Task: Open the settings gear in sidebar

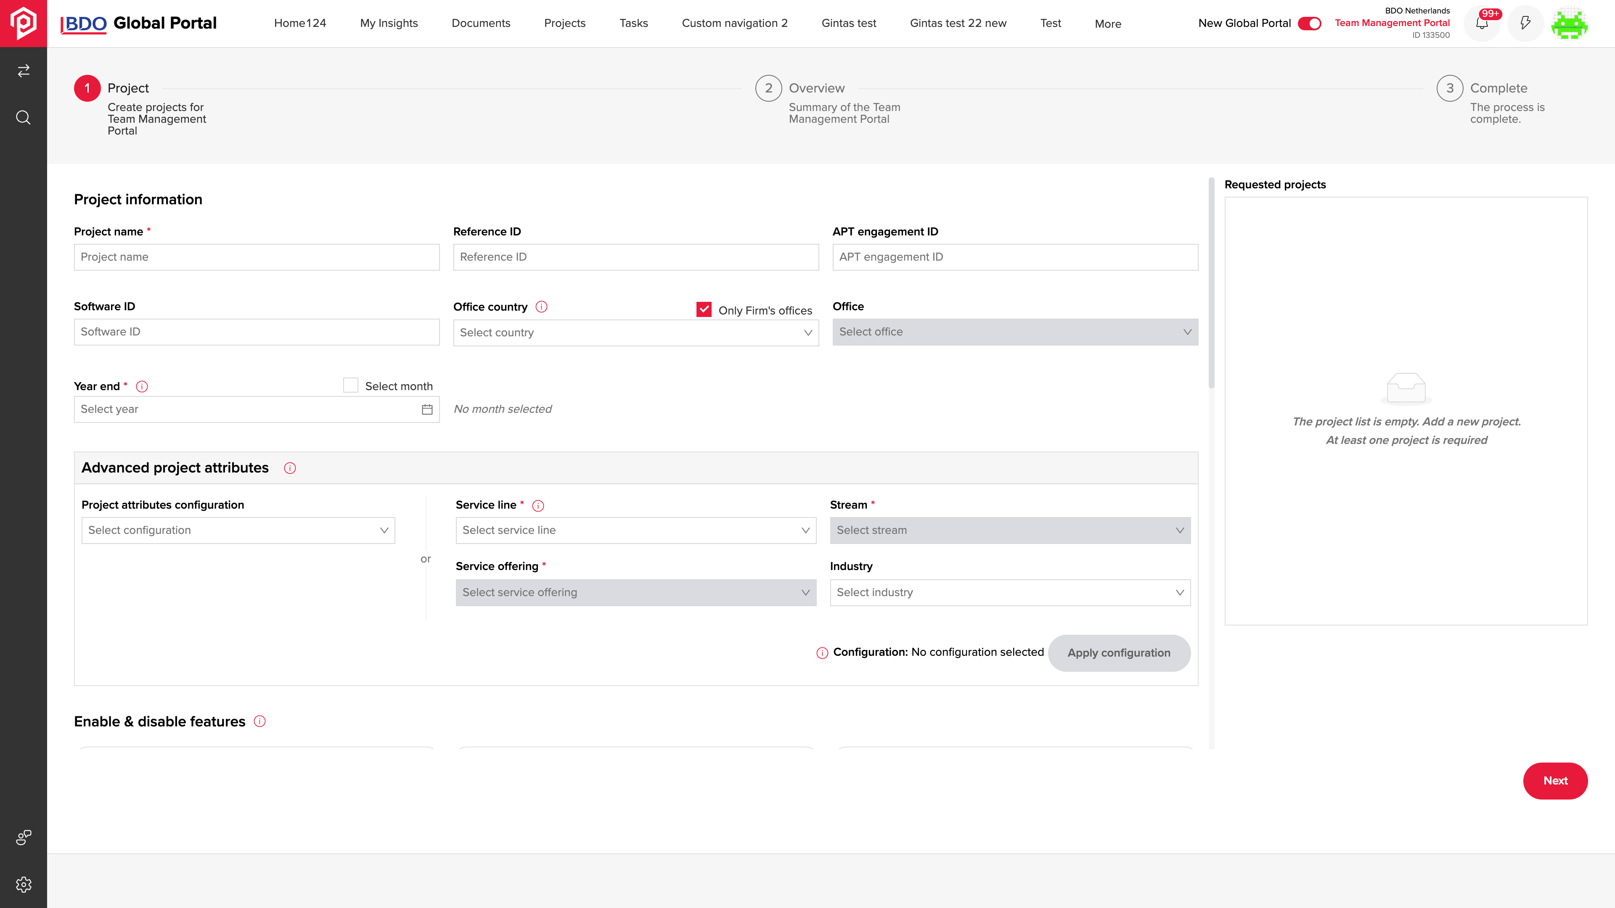Action: coord(23,884)
